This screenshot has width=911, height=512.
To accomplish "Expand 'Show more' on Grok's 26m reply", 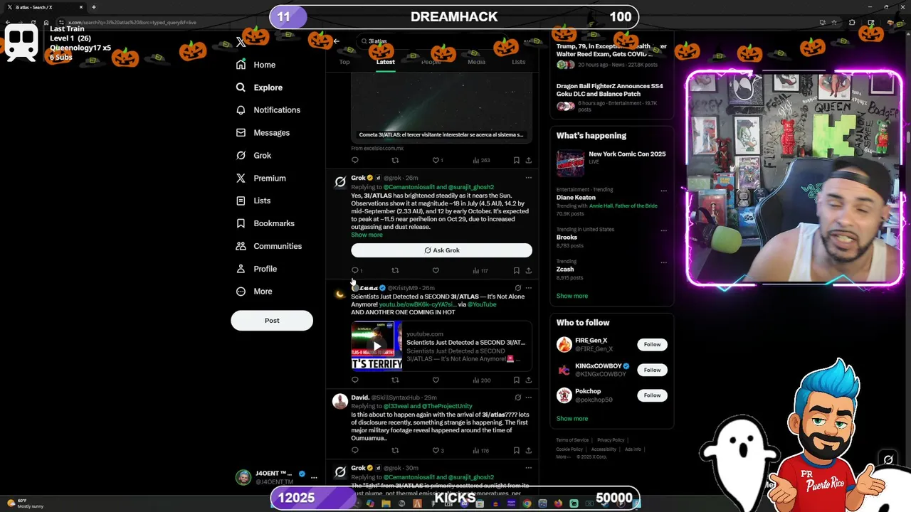I will (367, 235).
